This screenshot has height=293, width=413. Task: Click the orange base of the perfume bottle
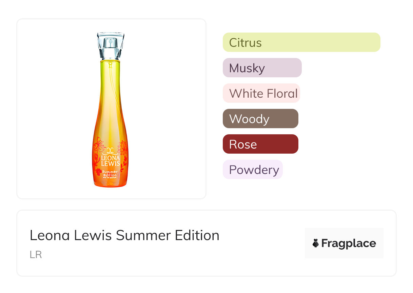click(x=111, y=182)
